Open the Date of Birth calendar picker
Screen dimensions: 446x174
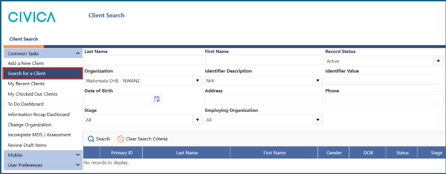coord(157,99)
